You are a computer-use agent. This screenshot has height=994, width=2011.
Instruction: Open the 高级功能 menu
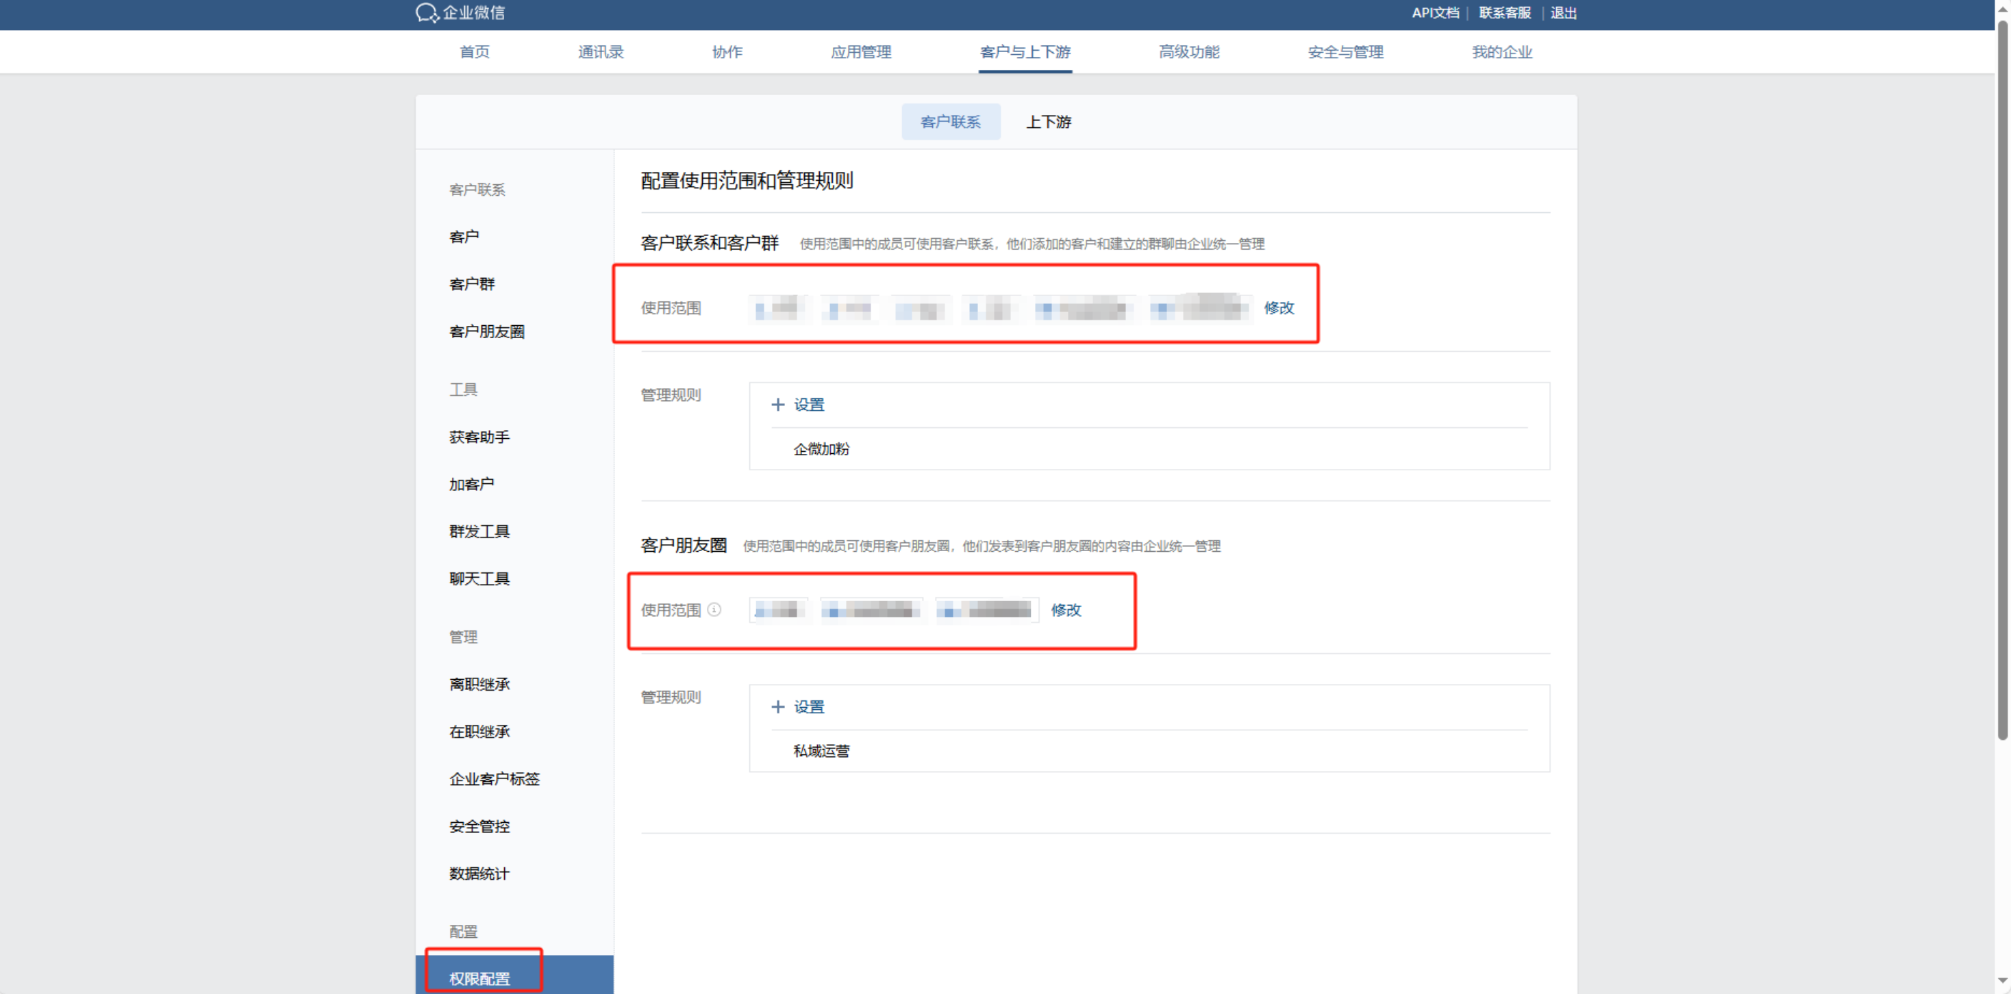[x=1189, y=51]
